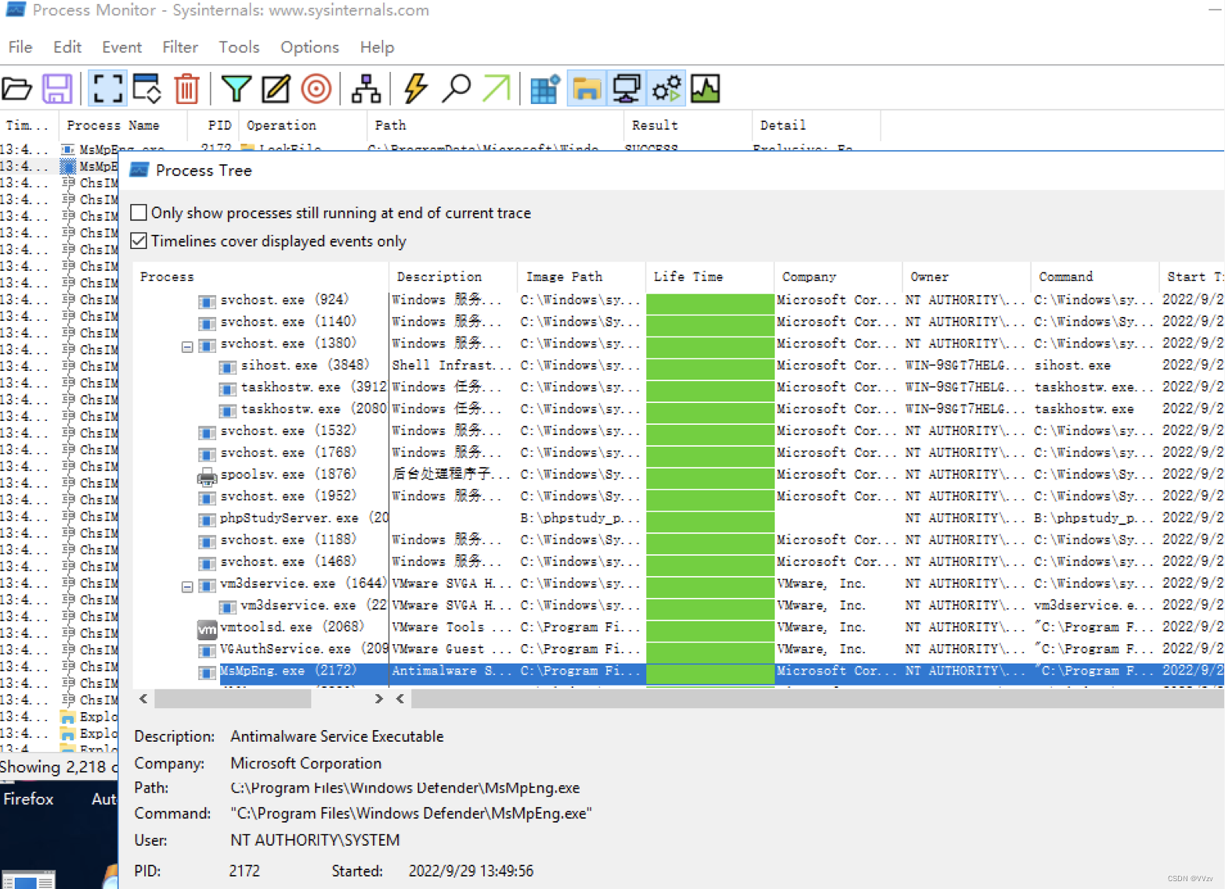
Task: Open the Help menu
Action: [377, 47]
